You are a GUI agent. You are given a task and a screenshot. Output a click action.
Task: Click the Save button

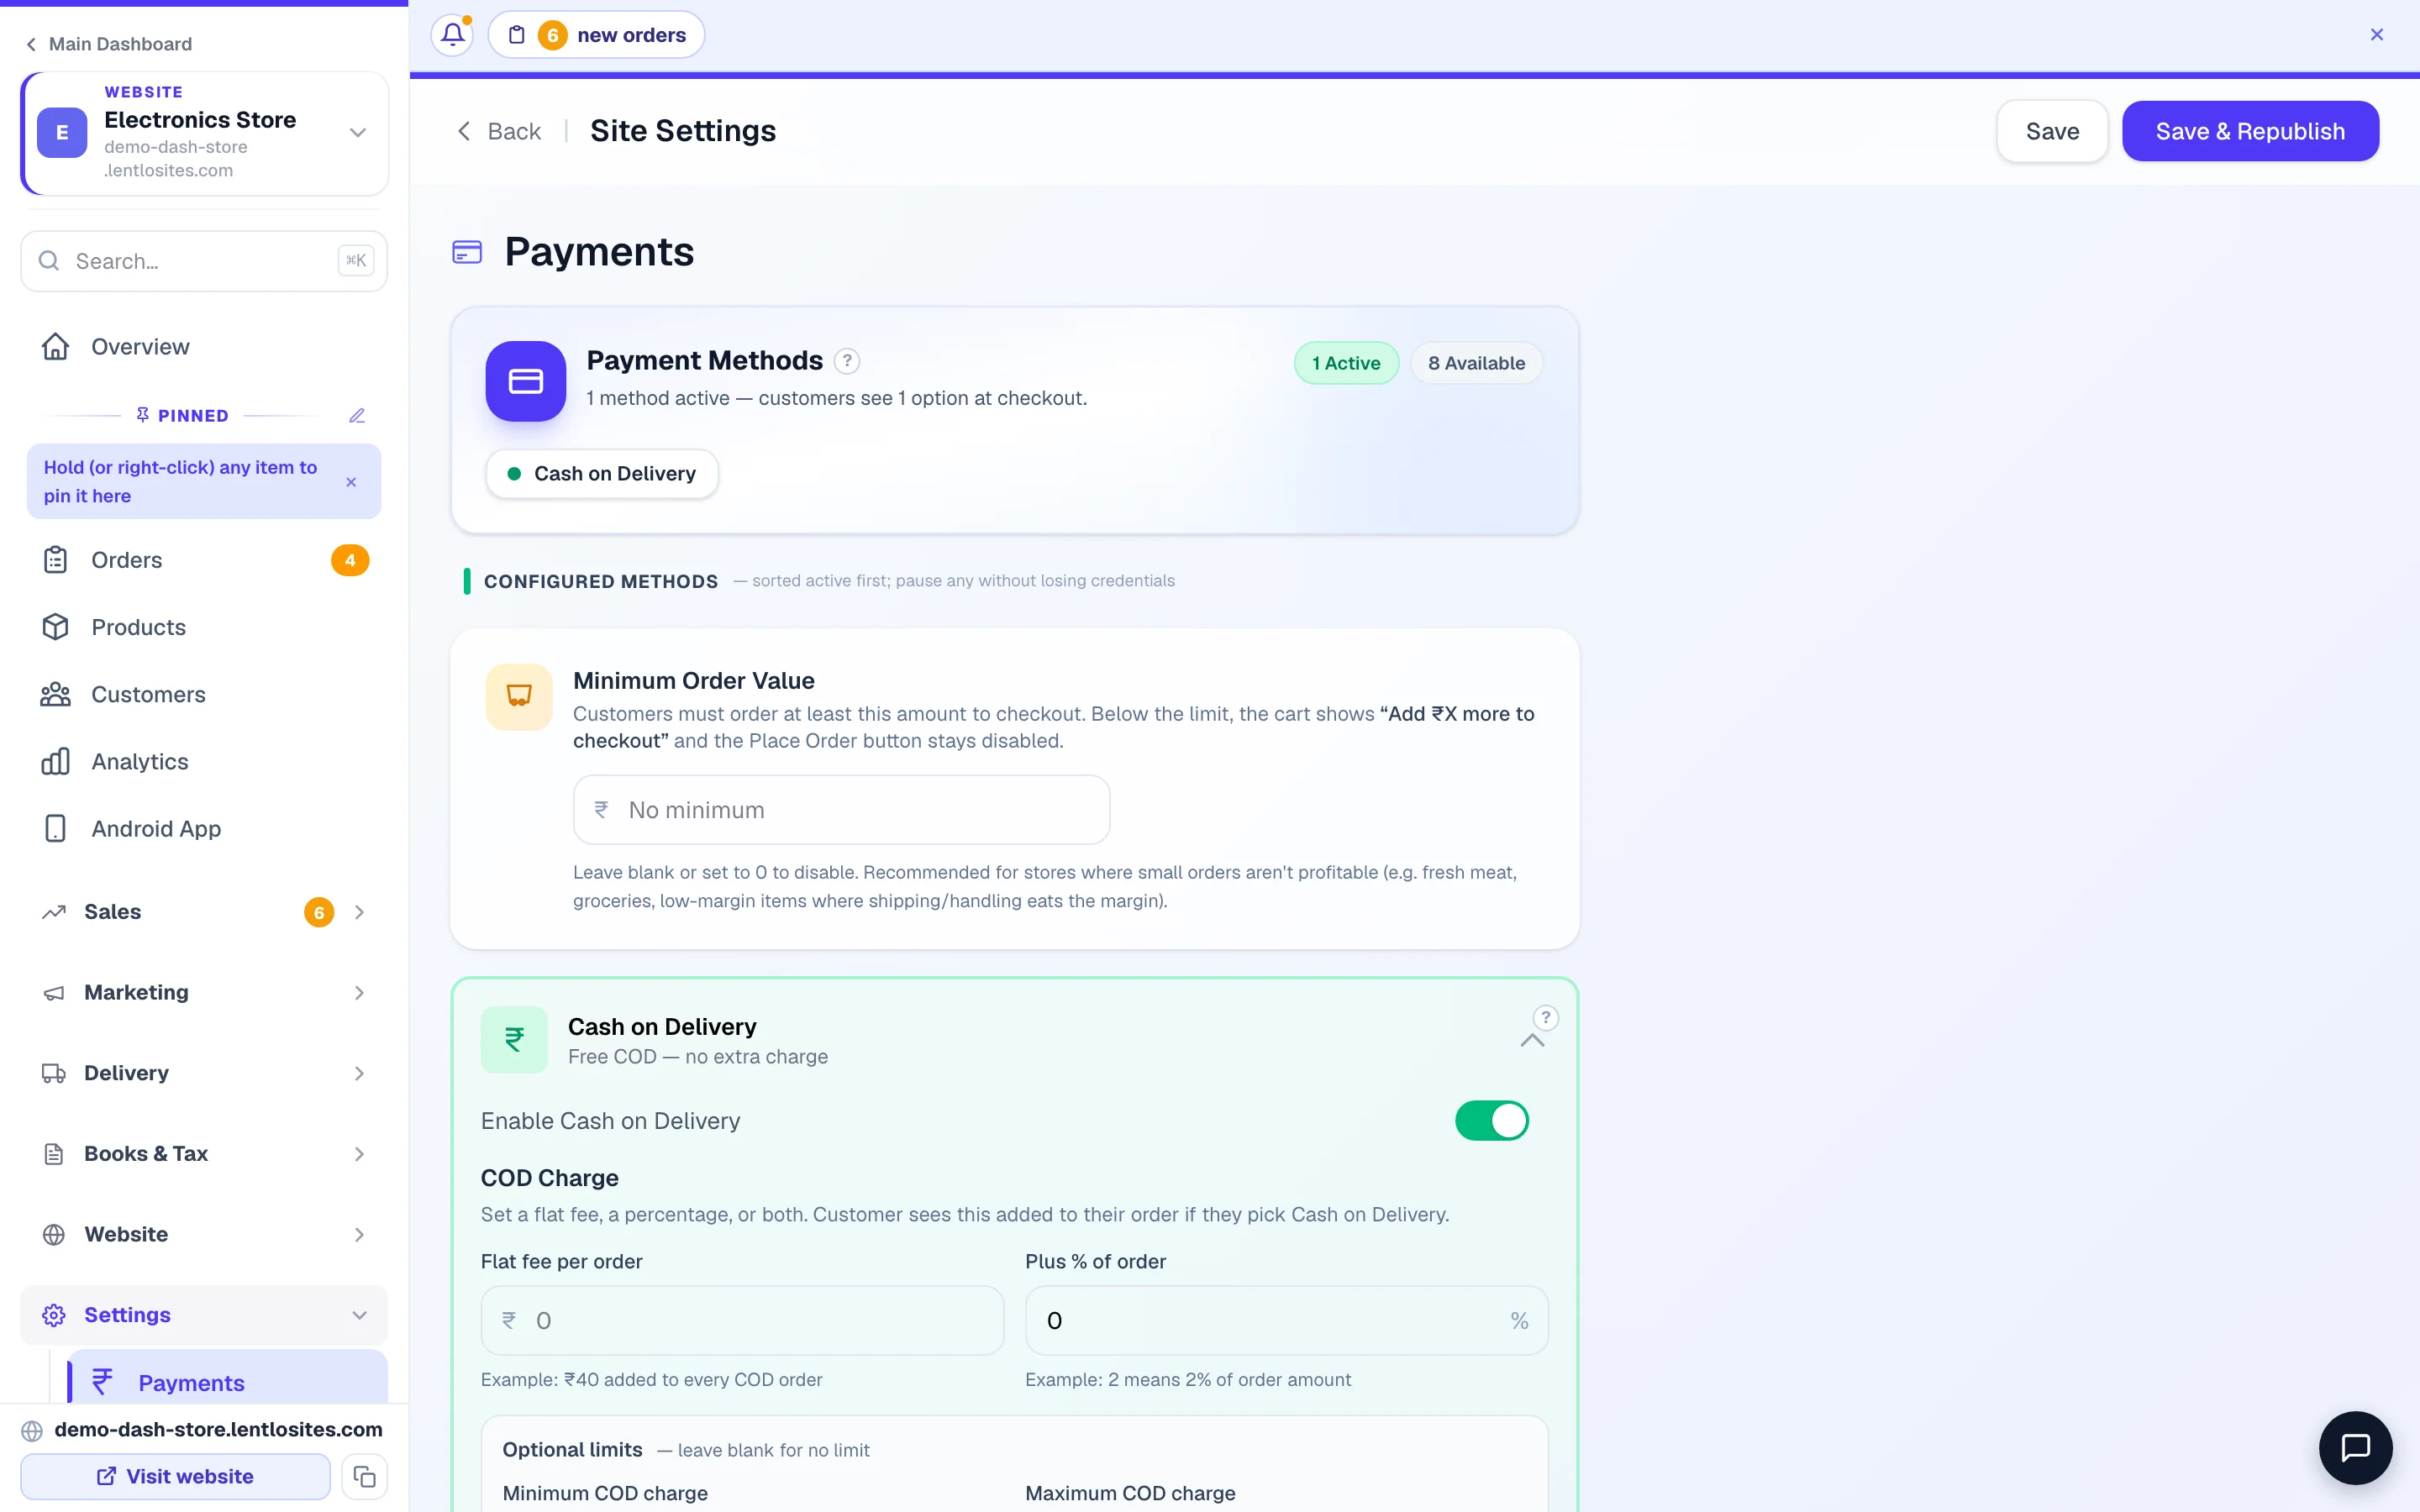pyautogui.click(x=2052, y=131)
